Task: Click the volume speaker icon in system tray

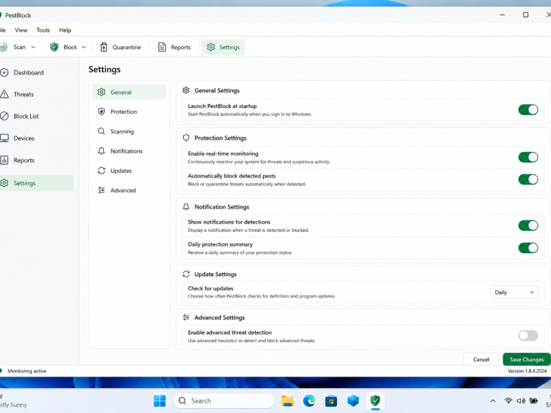Action: (521, 401)
